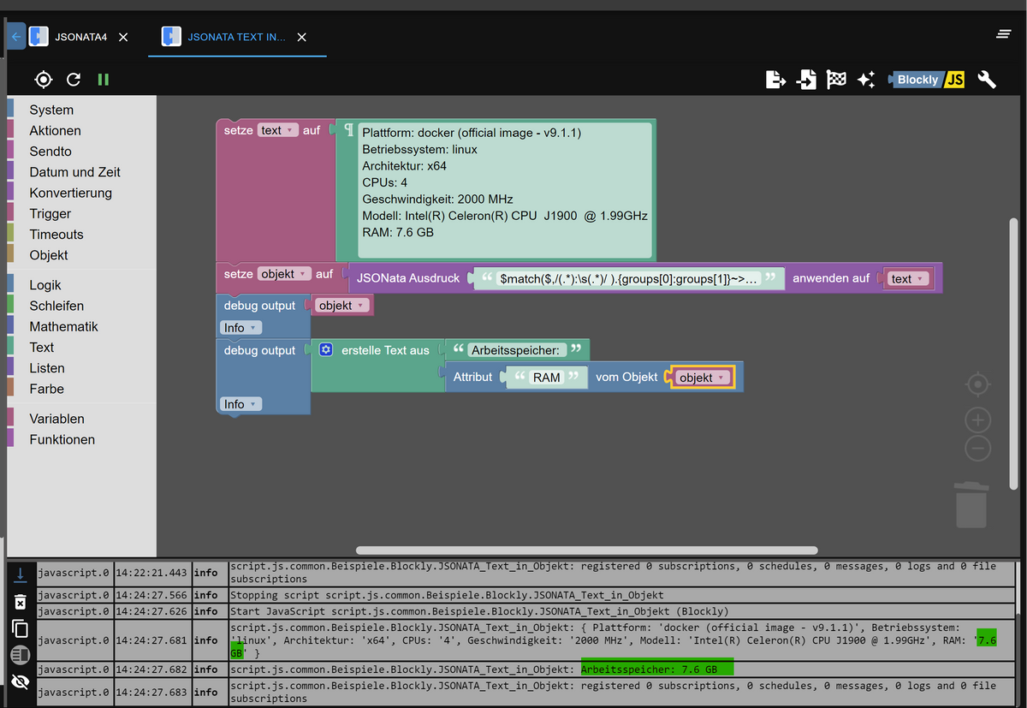Open 'objekt' dropdown in vom Objekt block
The width and height of the screenshot is (1027, 708).
pos(702,378)
